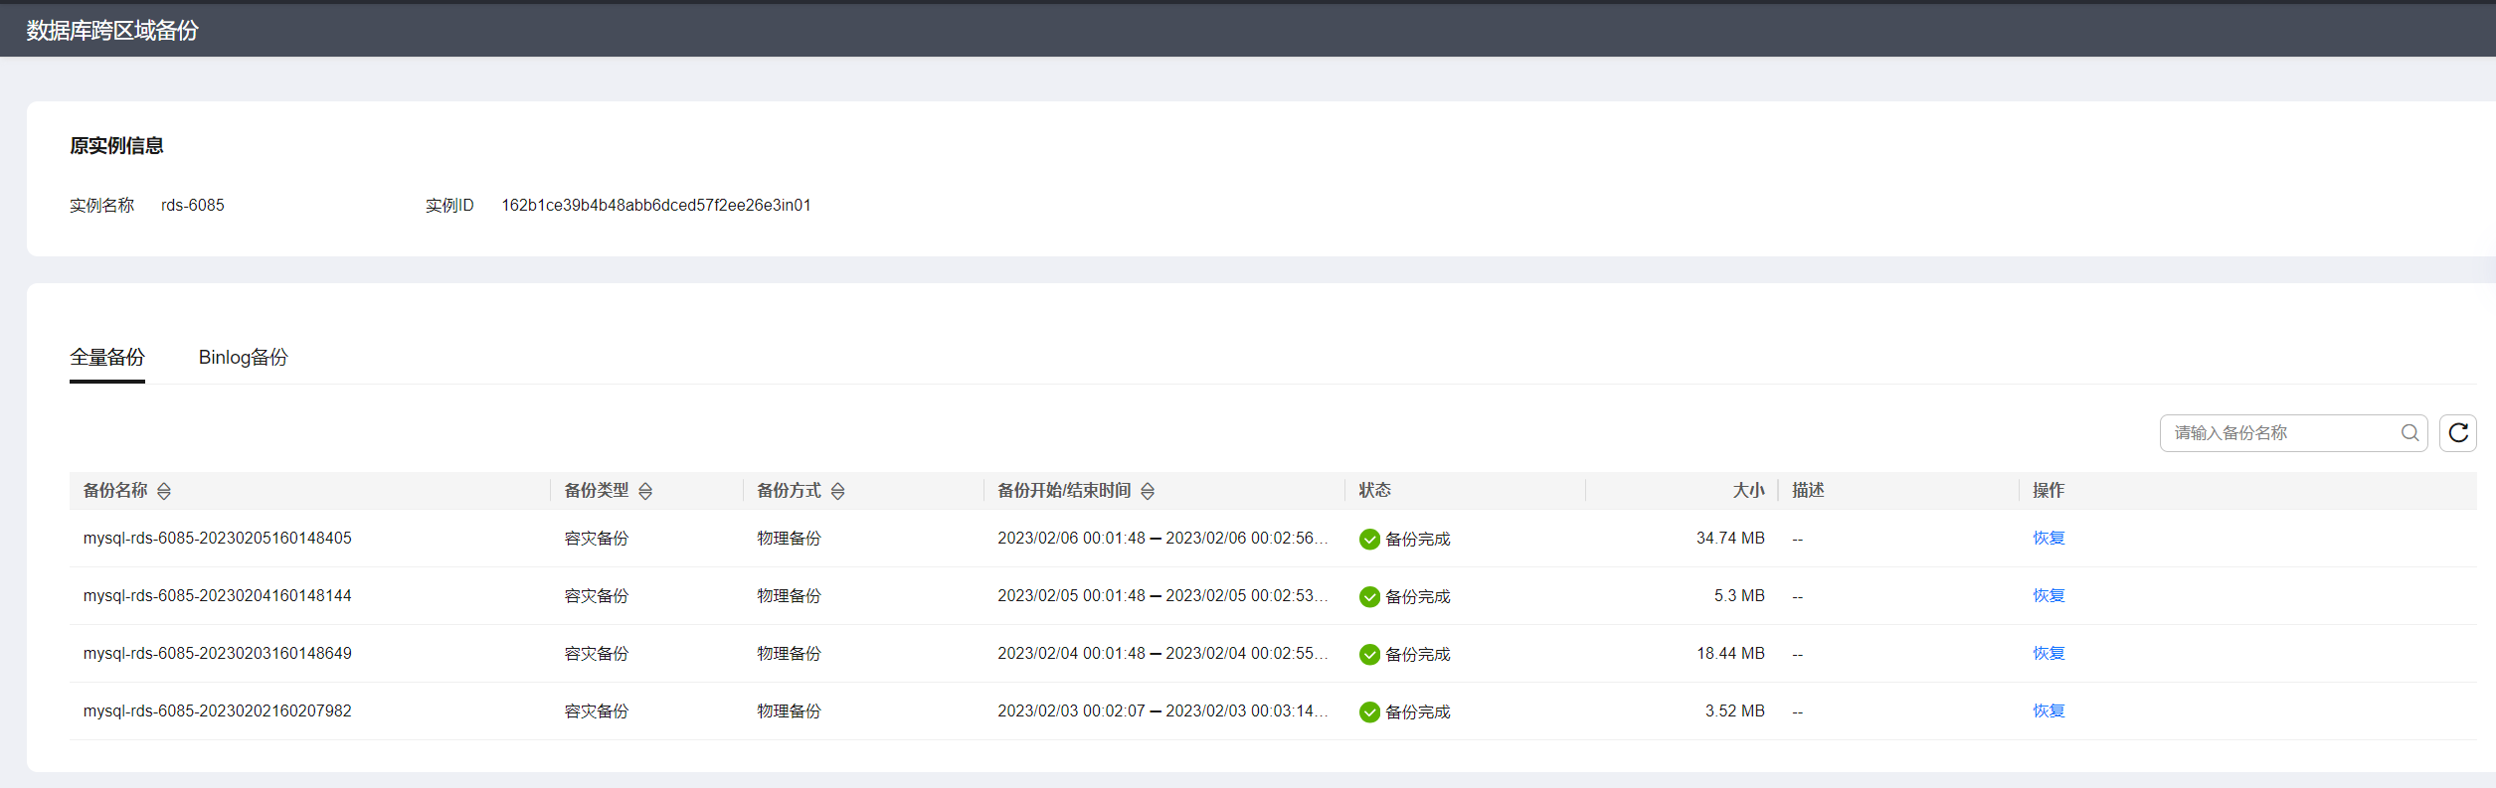Screen dimensions: 2496x788
Task: Sort by backup type column icon
Action: (x=645, y=491)
